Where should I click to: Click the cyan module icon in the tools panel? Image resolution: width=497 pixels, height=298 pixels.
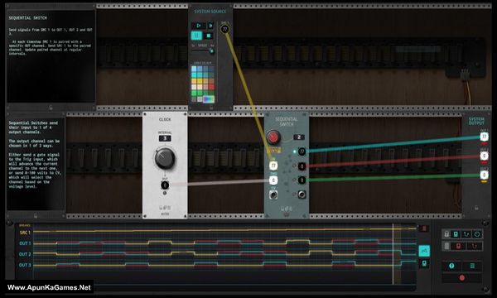coord(456,234)
